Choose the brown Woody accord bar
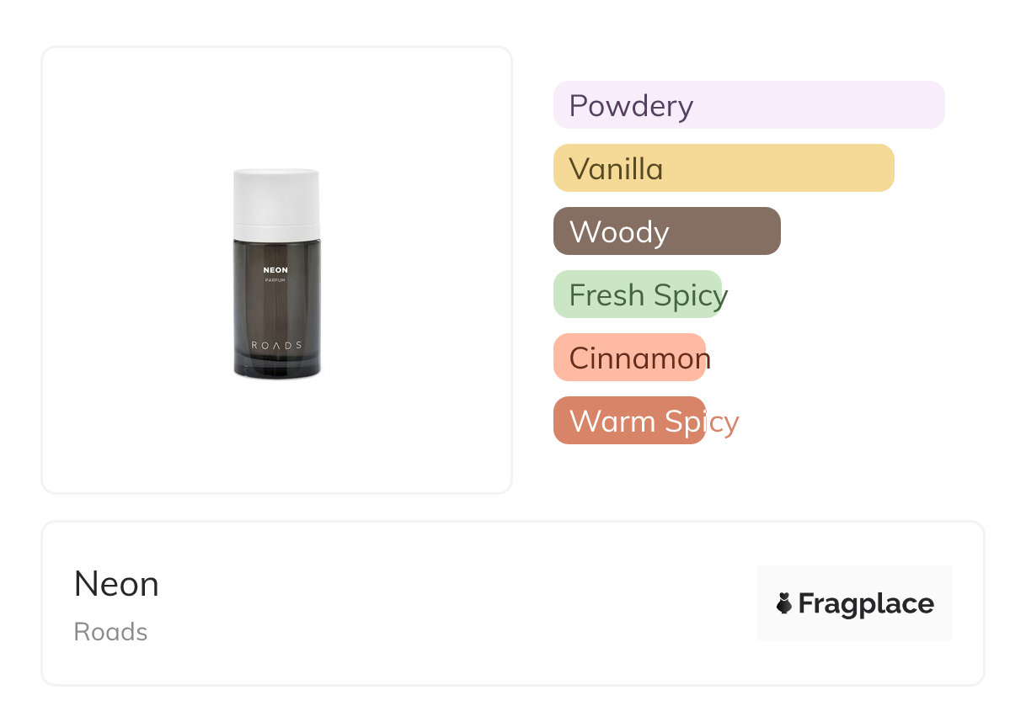This screenshot has width=1026, height=727. pos(666,231)
